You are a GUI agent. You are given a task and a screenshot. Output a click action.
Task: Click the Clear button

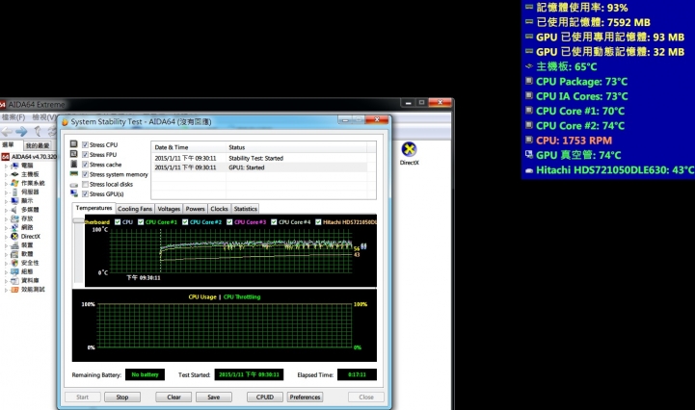[x=174, y=397]
